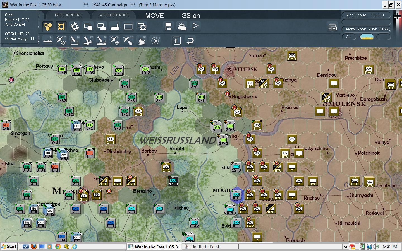Open the ADMINISTRATION tab
This screenshot has width=402, height=251.
point(114,15)
